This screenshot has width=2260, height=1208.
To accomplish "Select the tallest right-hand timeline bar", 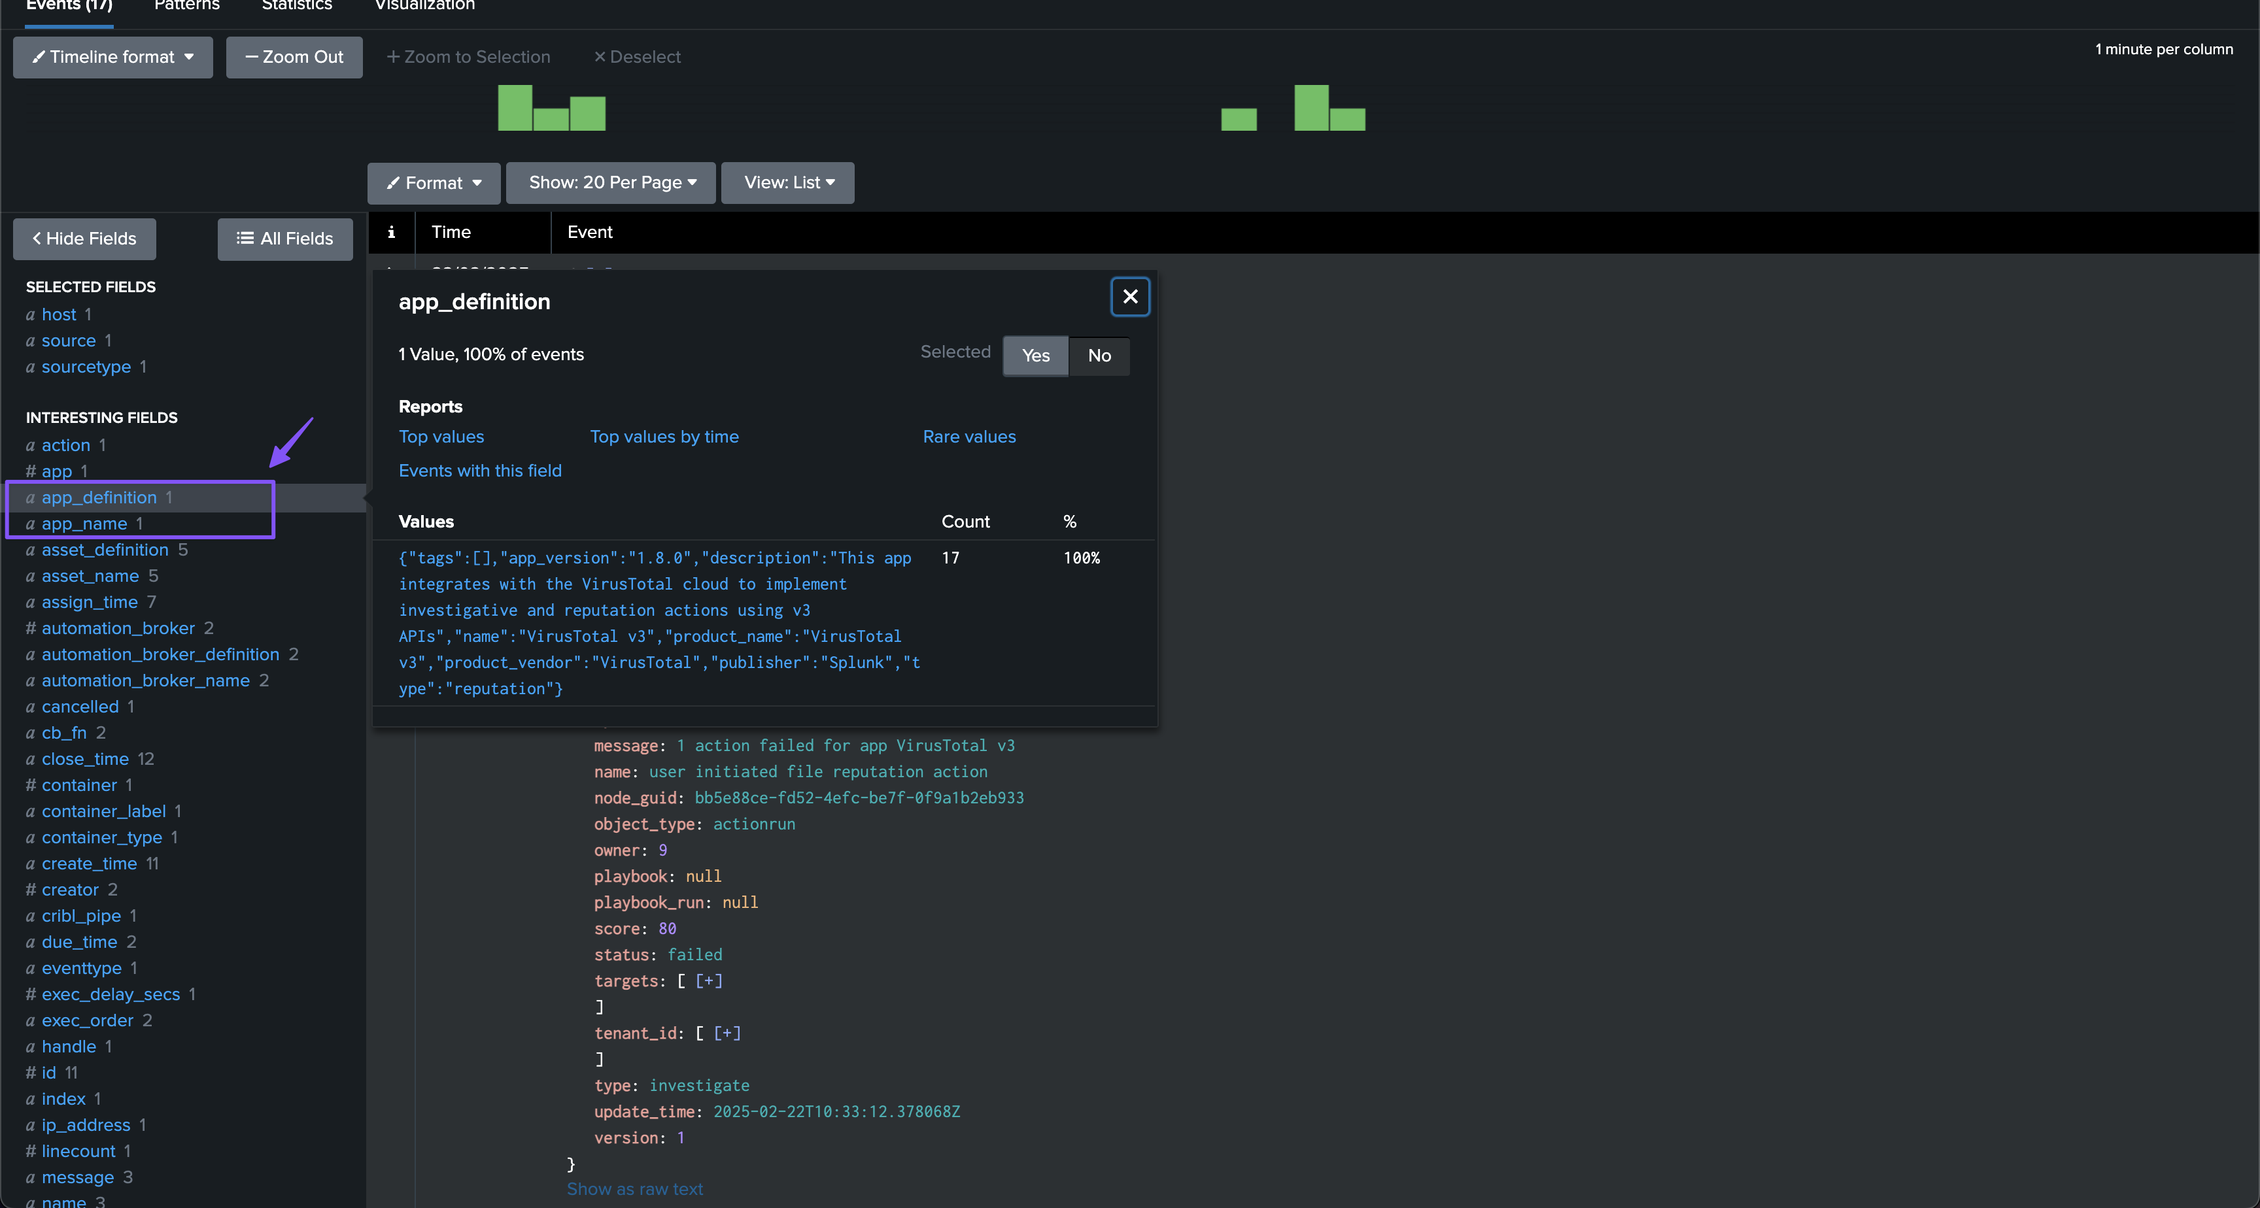I will point(1312,108).
